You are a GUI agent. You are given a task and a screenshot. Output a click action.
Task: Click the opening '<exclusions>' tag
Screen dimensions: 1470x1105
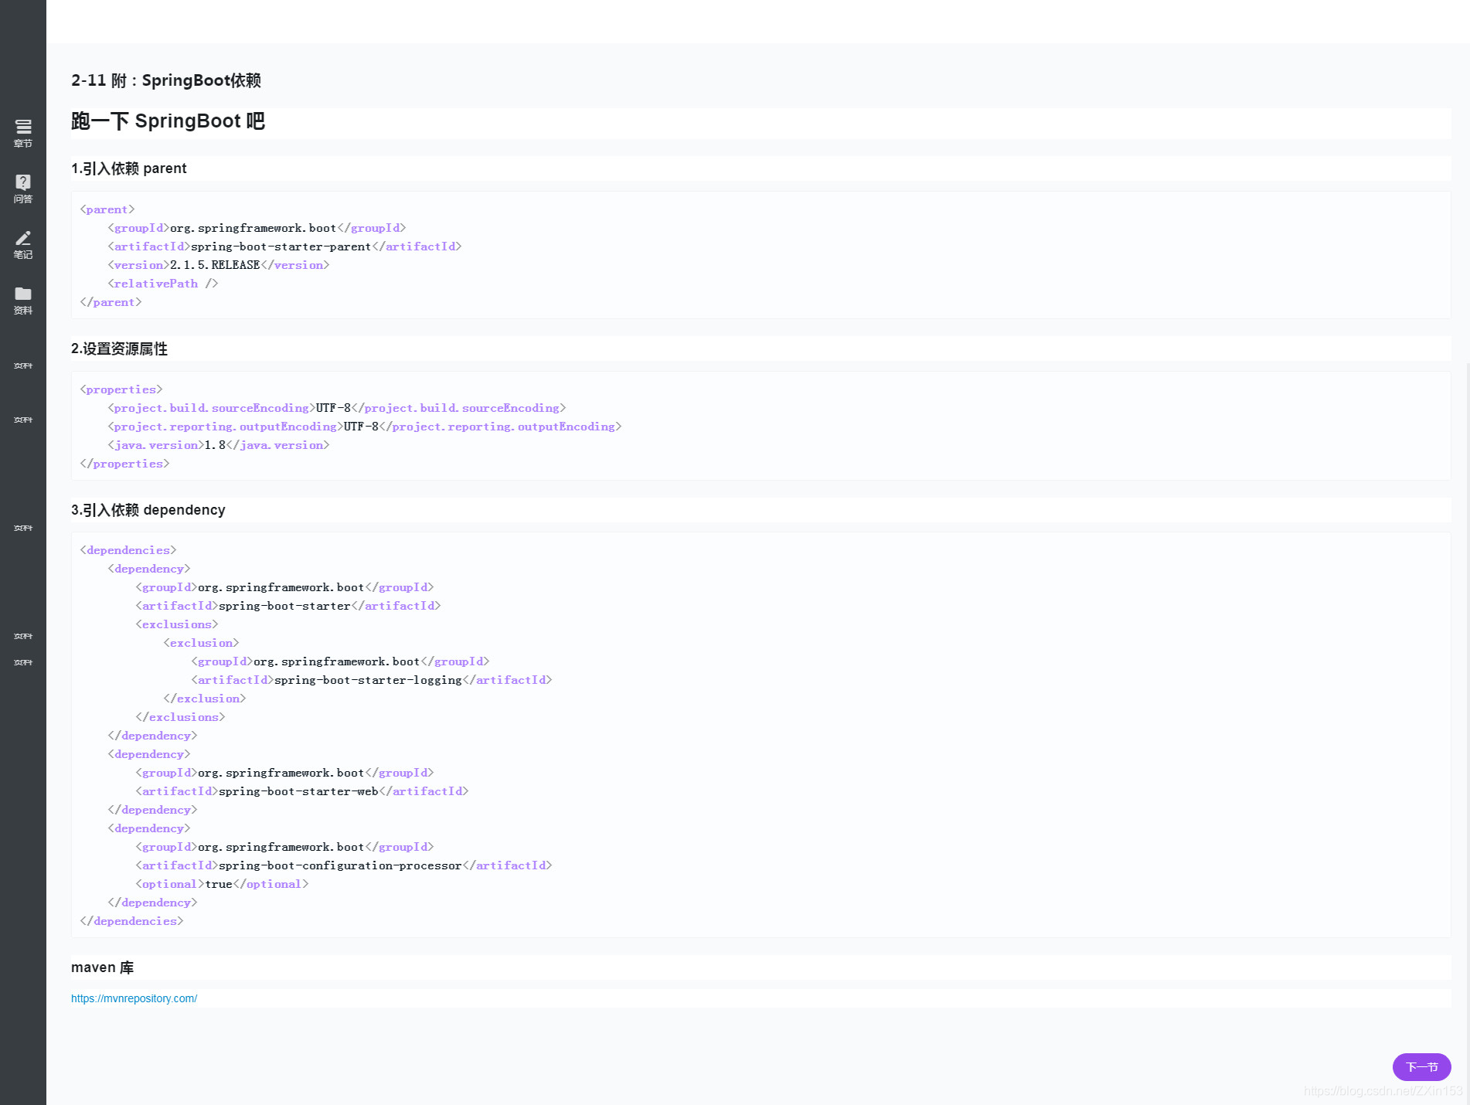[x=177, y=624]
